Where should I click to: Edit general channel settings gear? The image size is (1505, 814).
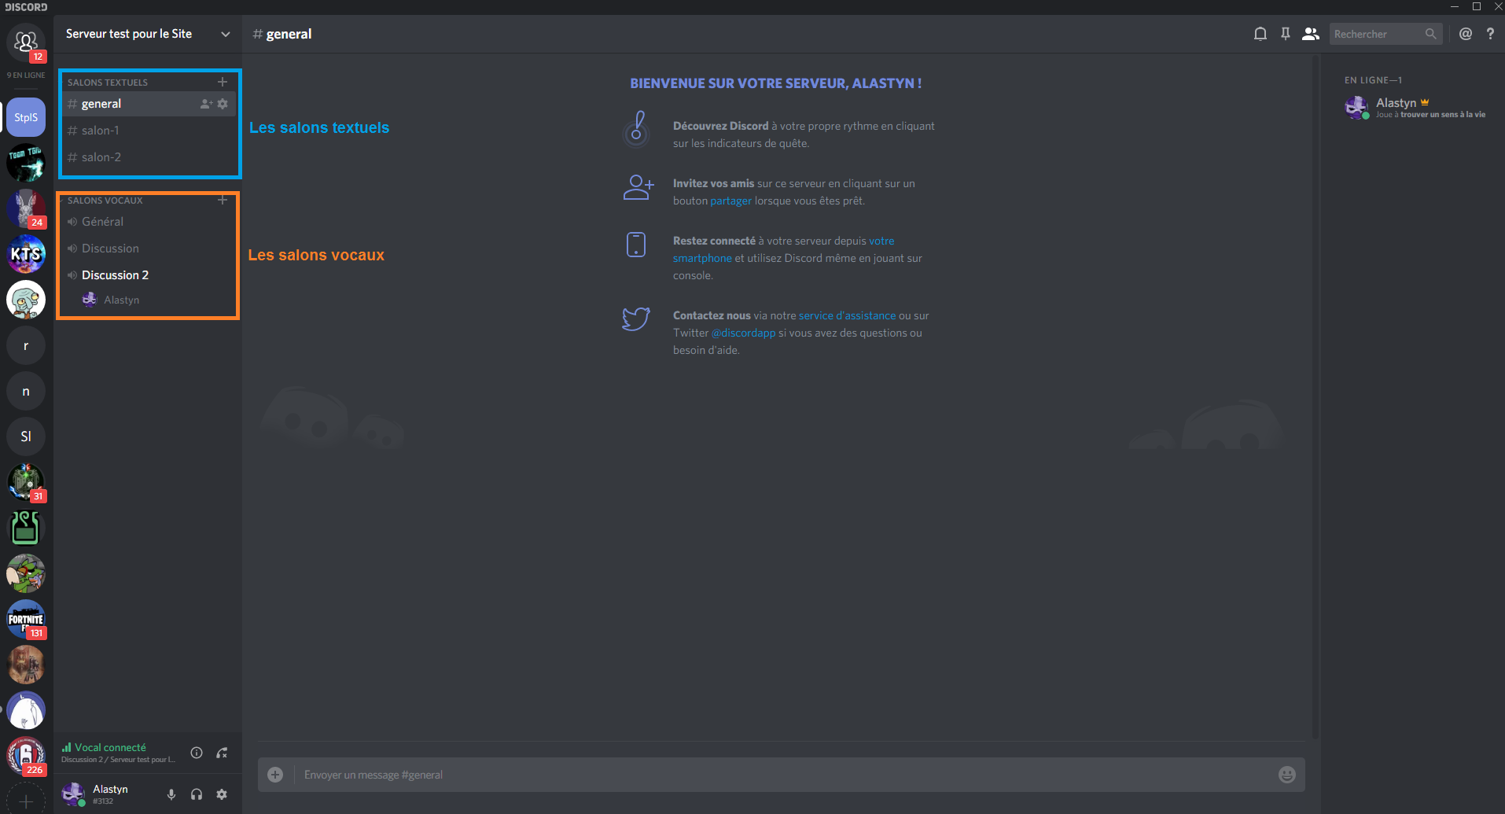(223, 104)
